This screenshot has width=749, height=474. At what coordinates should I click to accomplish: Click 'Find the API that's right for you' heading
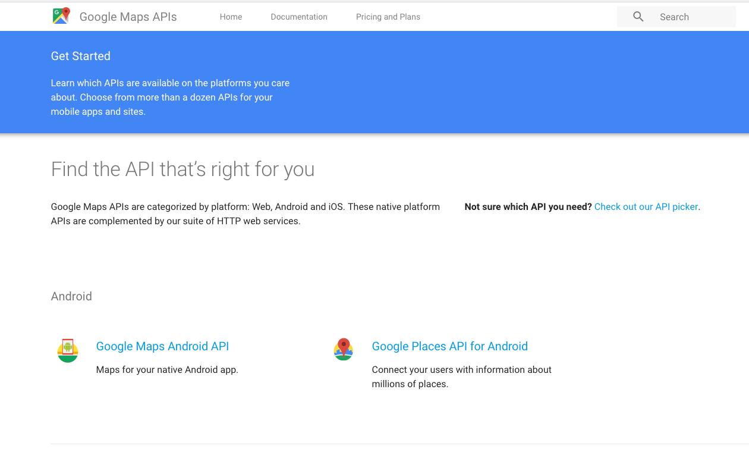[183, 169]
